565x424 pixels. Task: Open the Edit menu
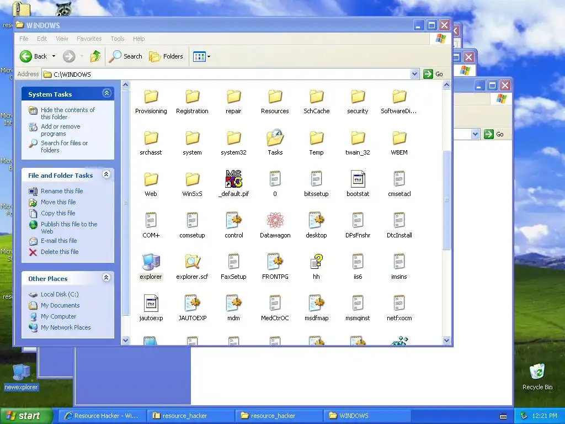pos(42,39)
